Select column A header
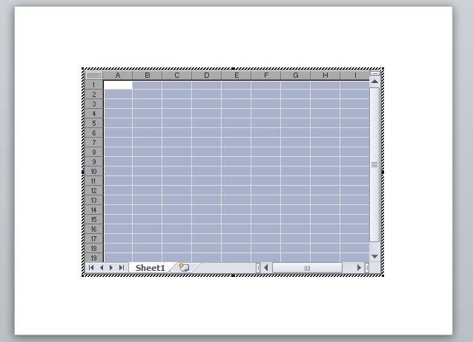Image resolution: width=473 pixels, height=342 pixels. click(118, 75)
